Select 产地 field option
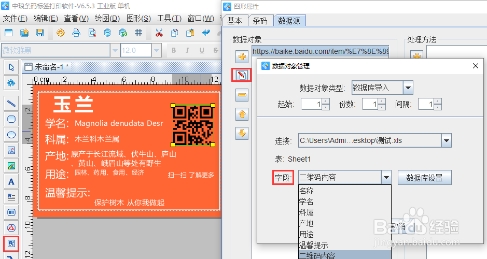 coord(344,223)
